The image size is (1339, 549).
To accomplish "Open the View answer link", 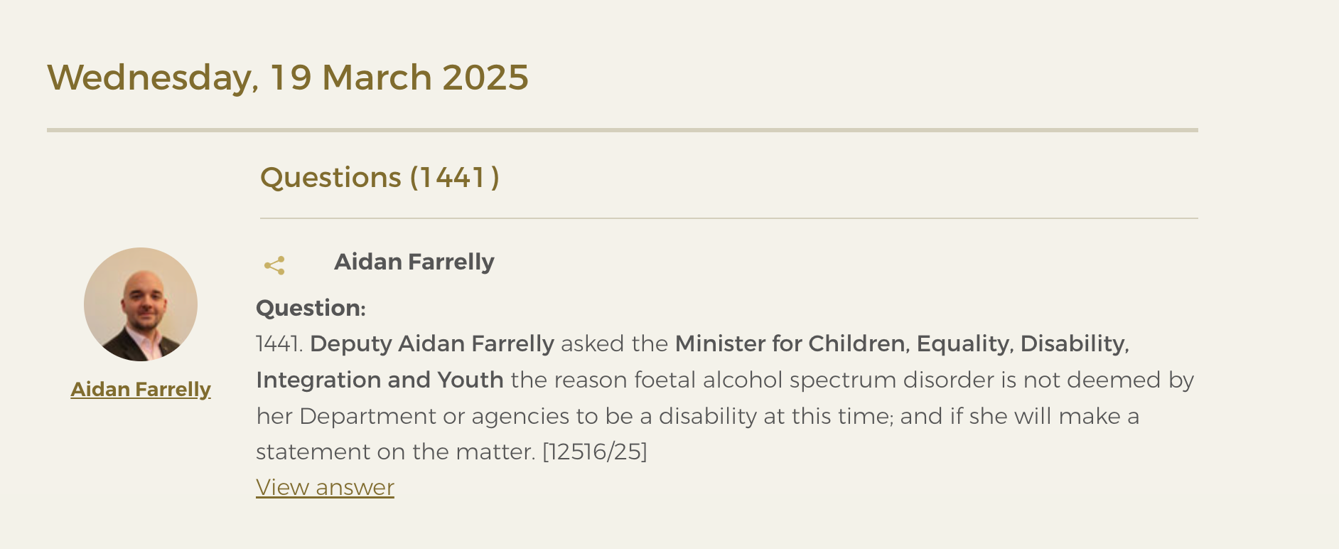I will point(325,487).
